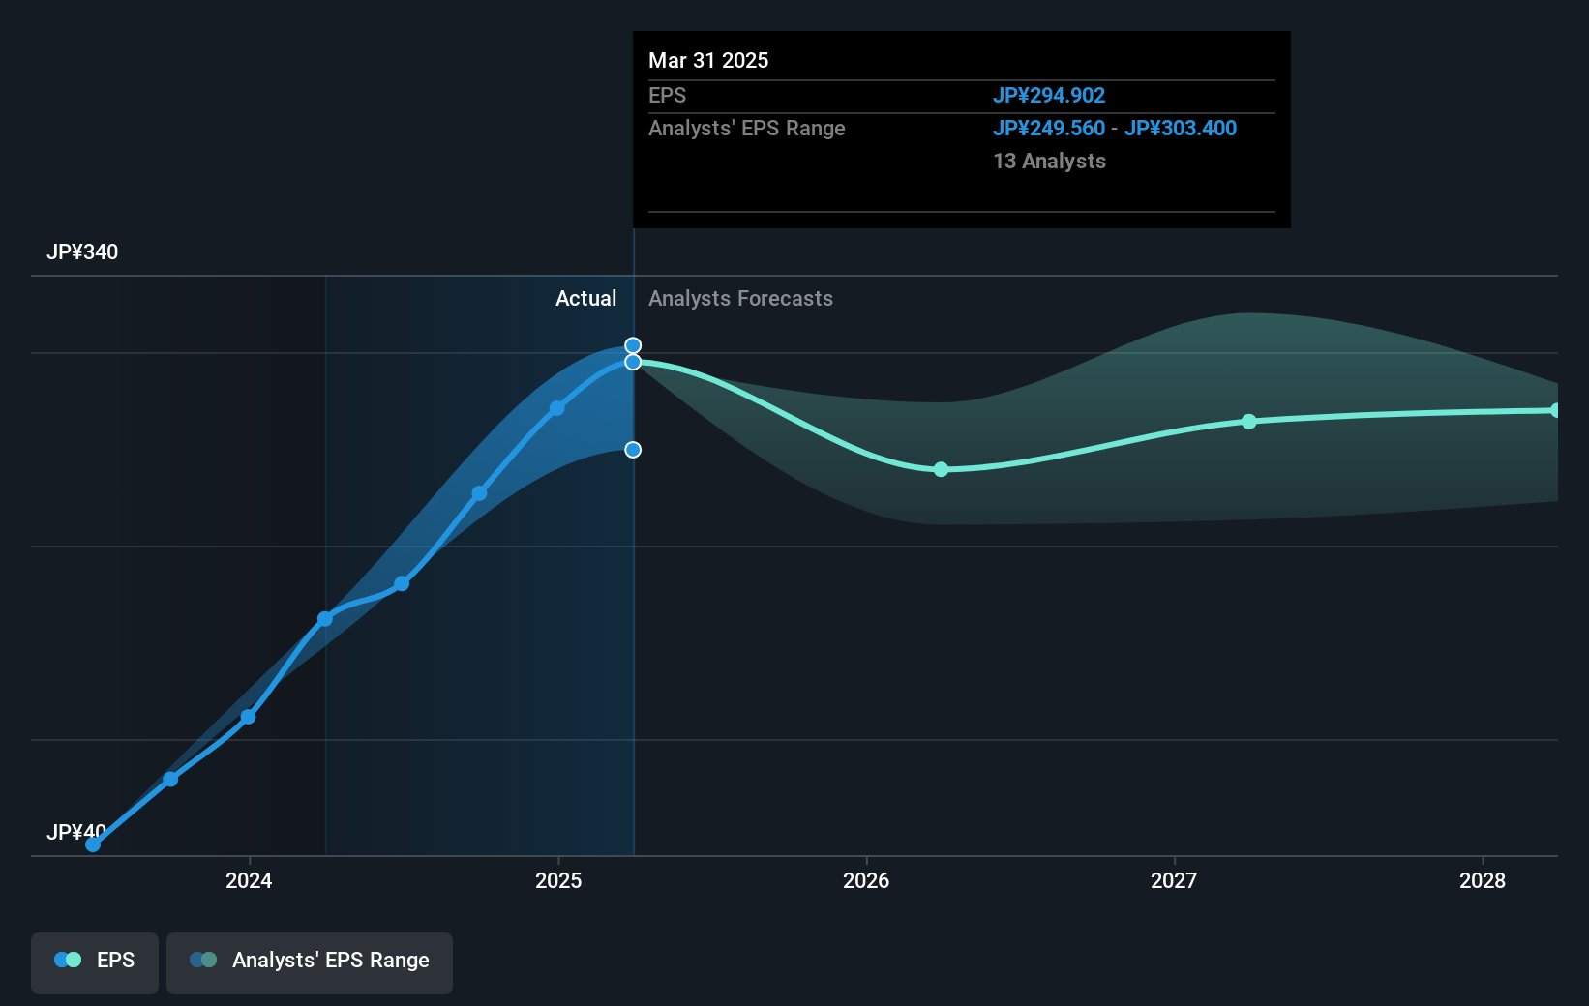Click the Analysts Forecasts label

tap(740, 299)
